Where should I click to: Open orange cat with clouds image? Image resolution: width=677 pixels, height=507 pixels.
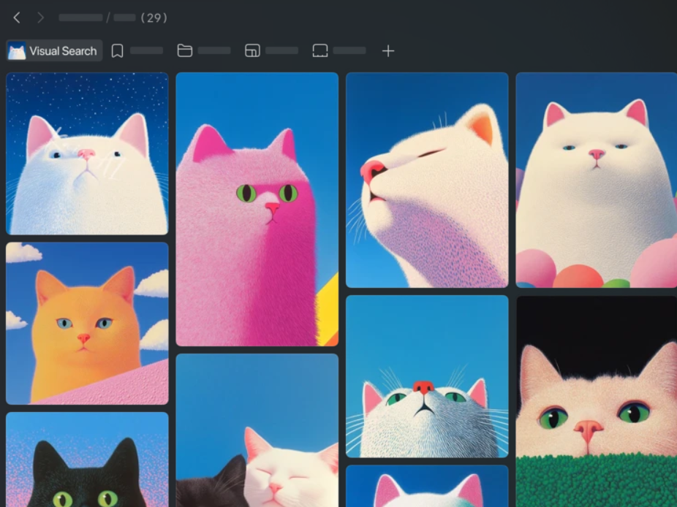[87, 323]
